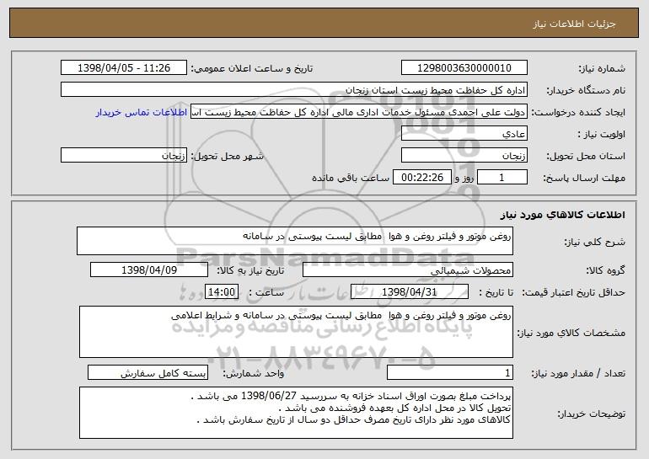Click the label نام دستگاه خریدار
This screenshot has width=649, height=459.
[x=586, y=90]
